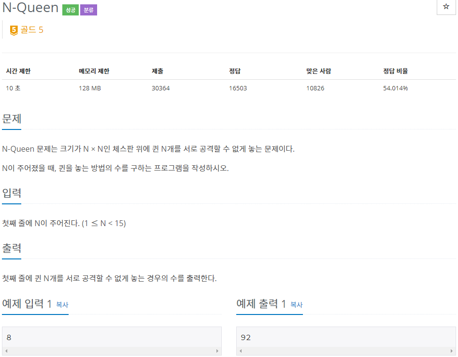
Task: Click the Gold 5 tier badge icon
Action: [x=14, y=30]
